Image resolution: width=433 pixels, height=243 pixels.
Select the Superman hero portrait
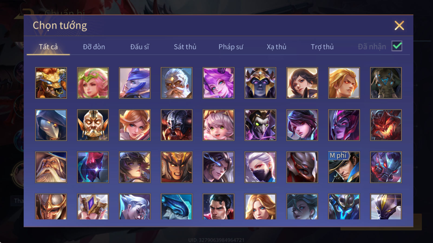point(218,206)
